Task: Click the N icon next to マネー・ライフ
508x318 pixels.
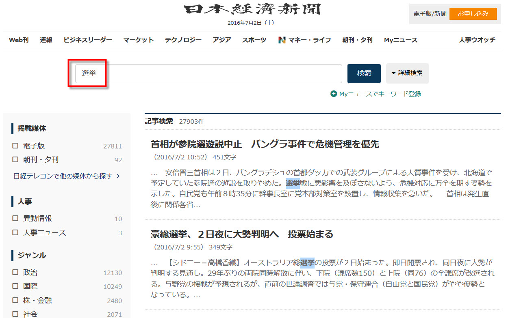Action: tap(282, 40)
